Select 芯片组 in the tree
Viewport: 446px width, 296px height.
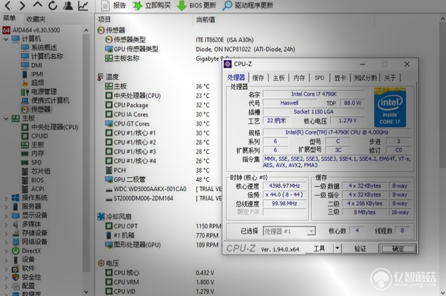36,172
